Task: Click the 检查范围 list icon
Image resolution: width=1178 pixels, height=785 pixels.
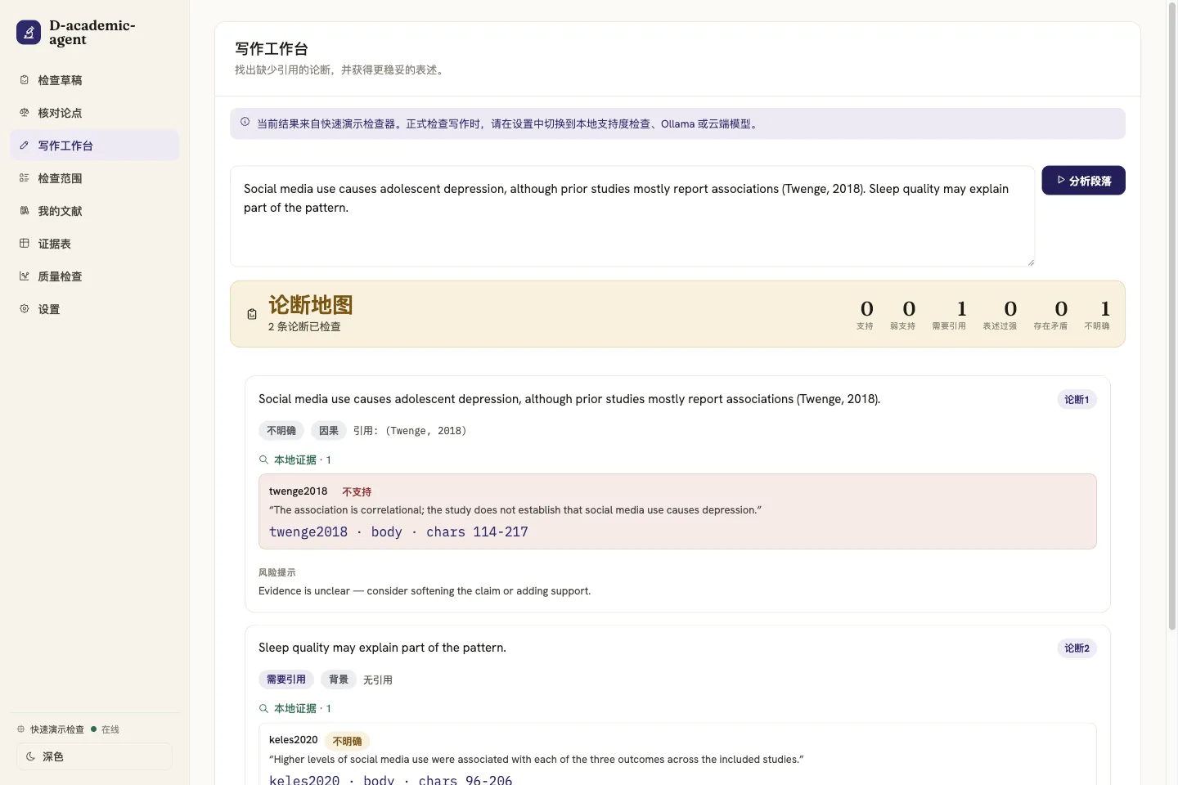Action: [25, 178]
